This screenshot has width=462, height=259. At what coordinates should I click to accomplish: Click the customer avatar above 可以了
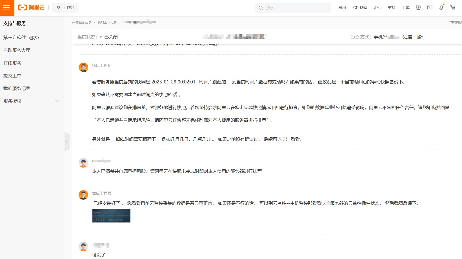click(x=83, y=247)
